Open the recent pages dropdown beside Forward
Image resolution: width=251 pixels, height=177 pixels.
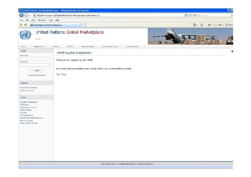(30, 15)
